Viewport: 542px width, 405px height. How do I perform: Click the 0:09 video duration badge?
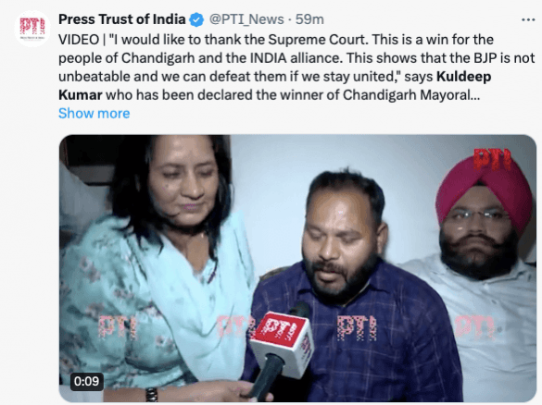click(86, 381)
